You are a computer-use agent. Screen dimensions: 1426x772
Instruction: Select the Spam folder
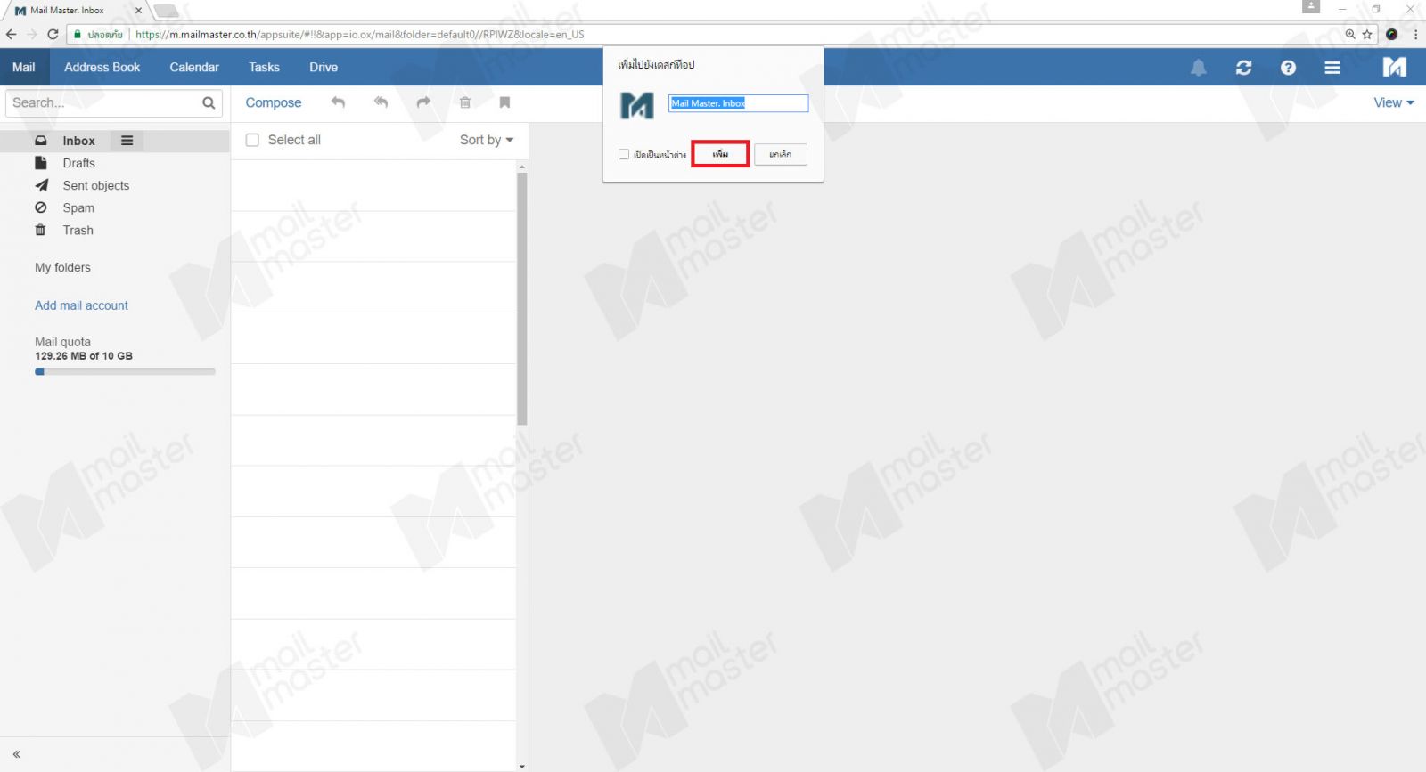click(x=78, y=207)
